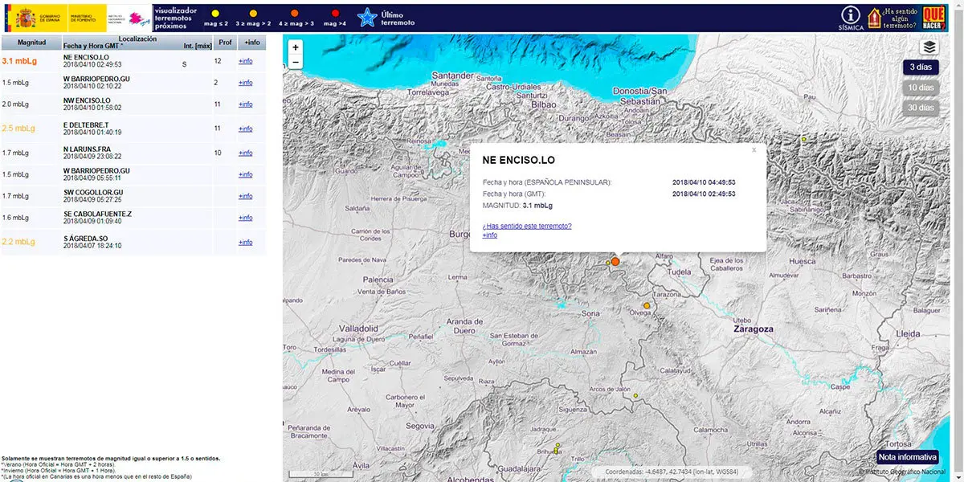The height and width of the screenshot is (482, 964).
Task: Sort by the Magnitud column header
Action: 32,43
